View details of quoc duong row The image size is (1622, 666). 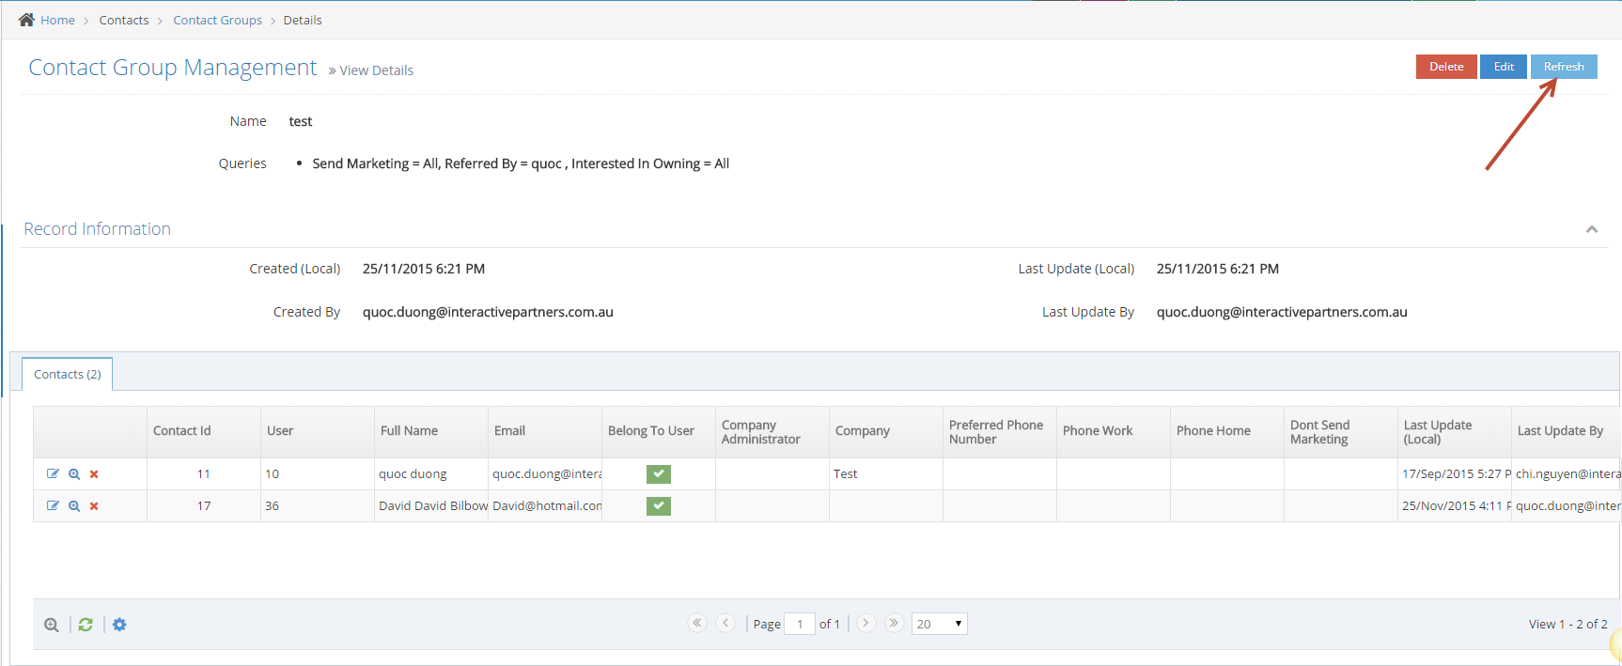point(74,474)
